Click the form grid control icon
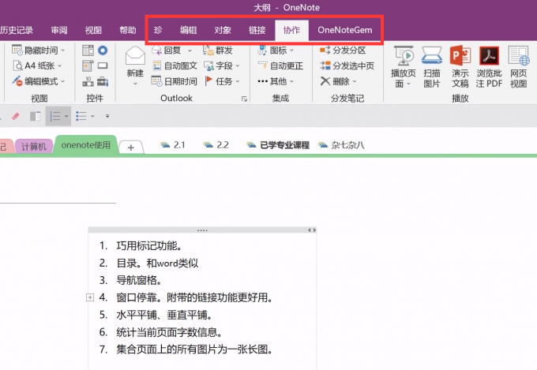The width and height of the screenshot is (537, 370). click(88, 65)
